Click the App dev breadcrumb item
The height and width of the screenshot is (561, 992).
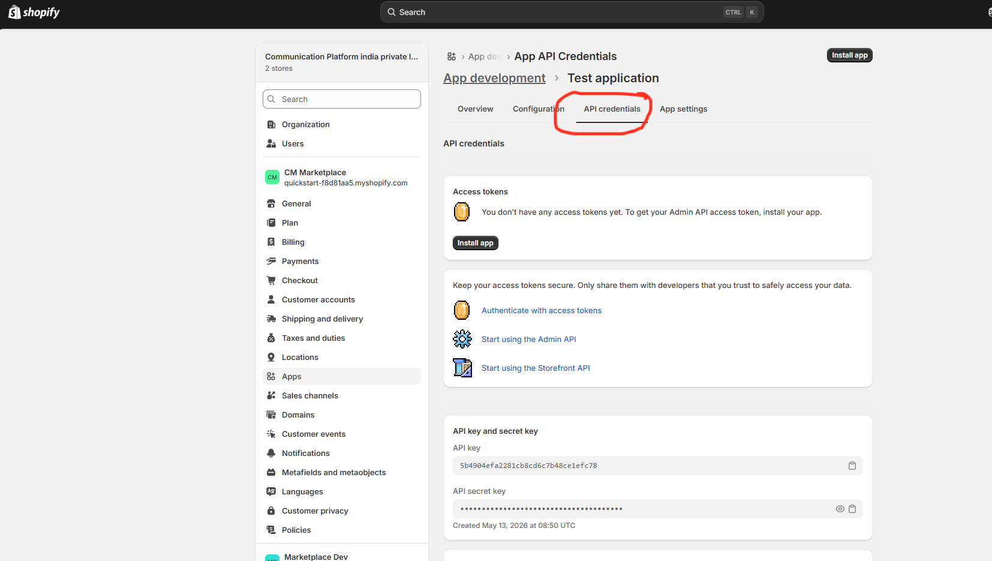tap(485, 56)
